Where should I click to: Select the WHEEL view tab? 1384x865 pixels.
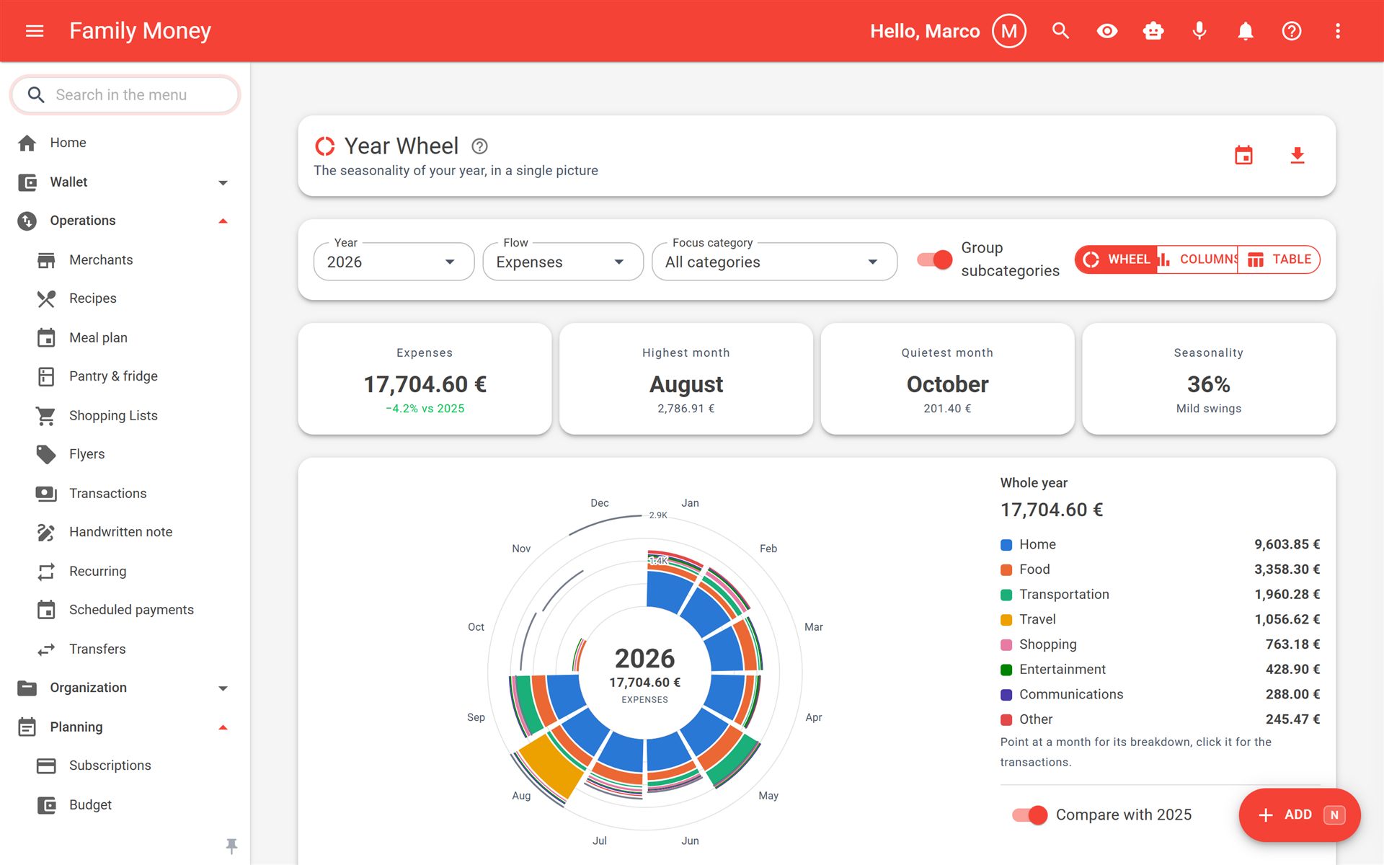pos(1116,259)
